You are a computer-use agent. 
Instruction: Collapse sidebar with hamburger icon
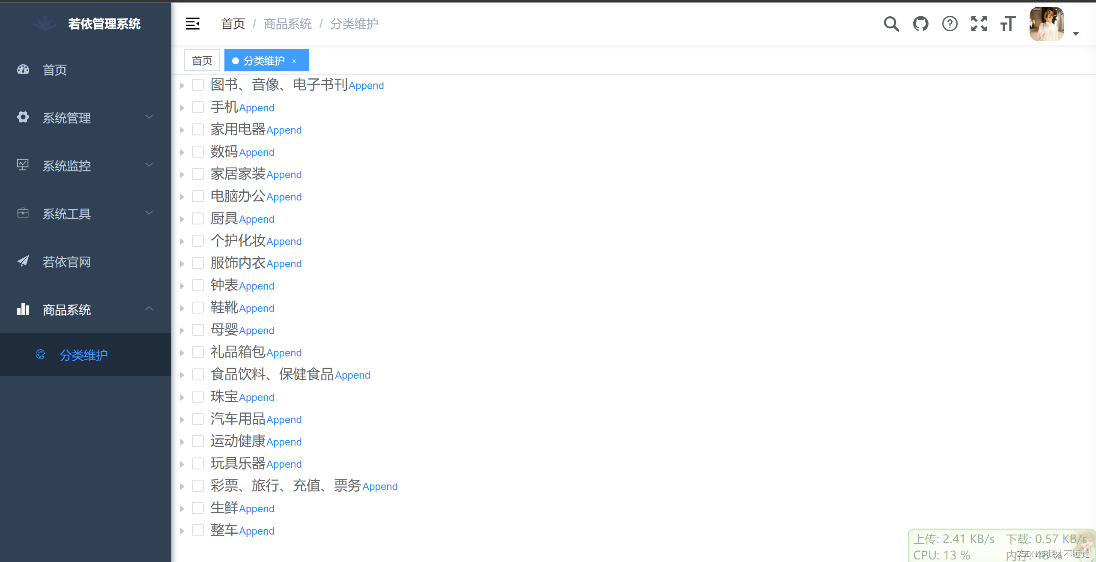(193, 24)
